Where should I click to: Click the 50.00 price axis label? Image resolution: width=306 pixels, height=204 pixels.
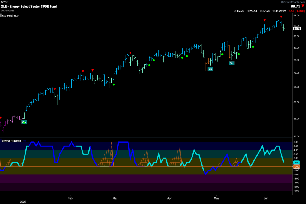(296, 137)
